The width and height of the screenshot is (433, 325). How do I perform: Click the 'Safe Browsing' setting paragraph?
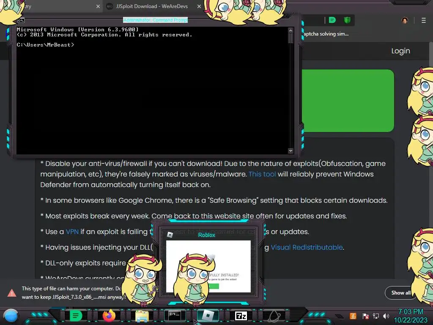point(214,200)
